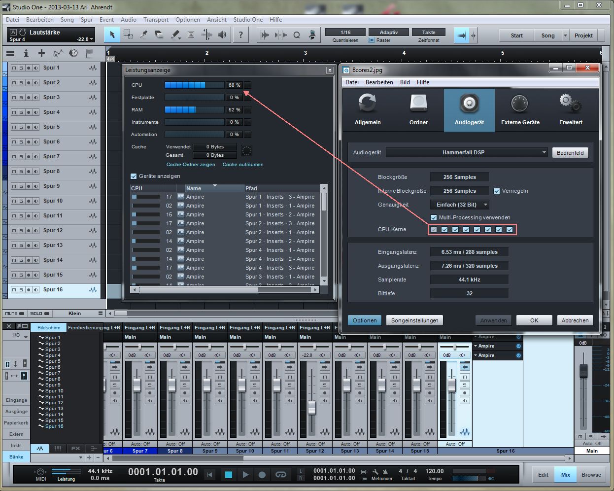The image size is (614, 491).
Task: Solo track Spur 3 in the arrangement
Action: tap(21, 98)
